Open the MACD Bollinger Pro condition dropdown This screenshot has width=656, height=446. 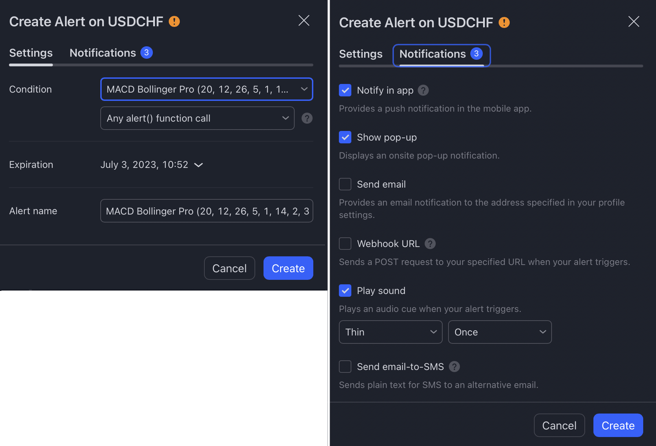(207, 89)
